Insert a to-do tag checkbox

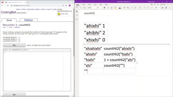click(156, 8)
